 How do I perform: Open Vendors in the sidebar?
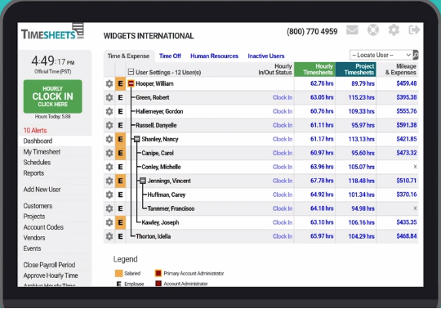click(x=34, y=238)
